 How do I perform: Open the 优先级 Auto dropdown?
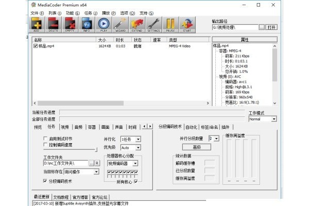click(x=131, y=148)
